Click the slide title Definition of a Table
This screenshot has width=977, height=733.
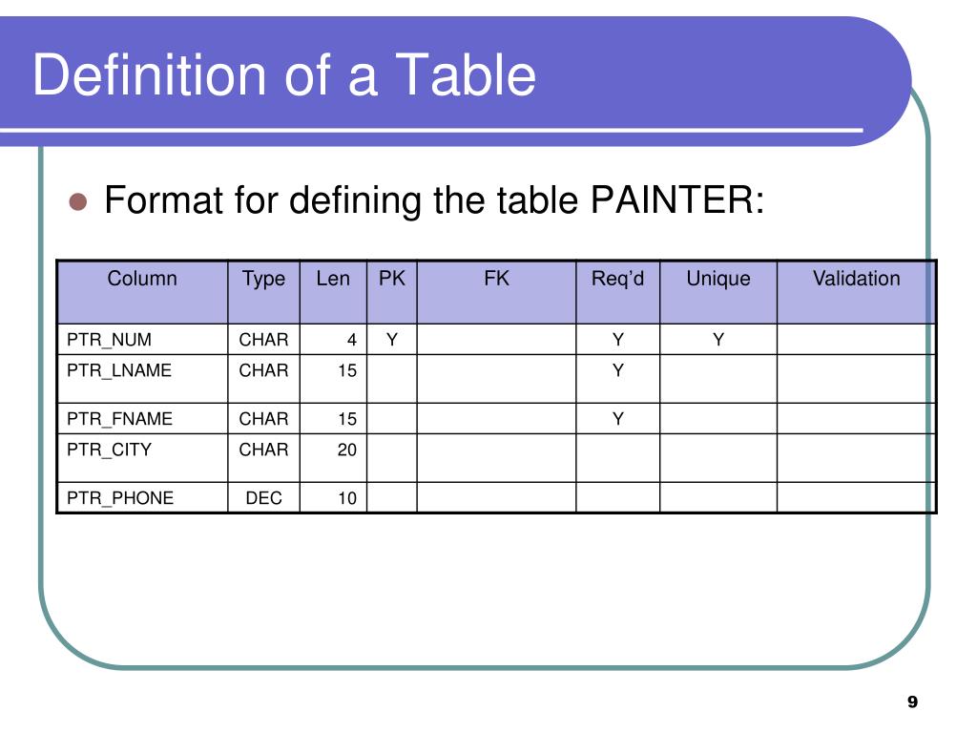coord(284,74)
